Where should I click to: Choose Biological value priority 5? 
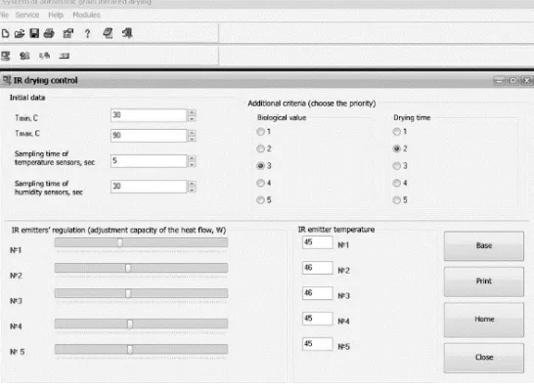point(260,200)
